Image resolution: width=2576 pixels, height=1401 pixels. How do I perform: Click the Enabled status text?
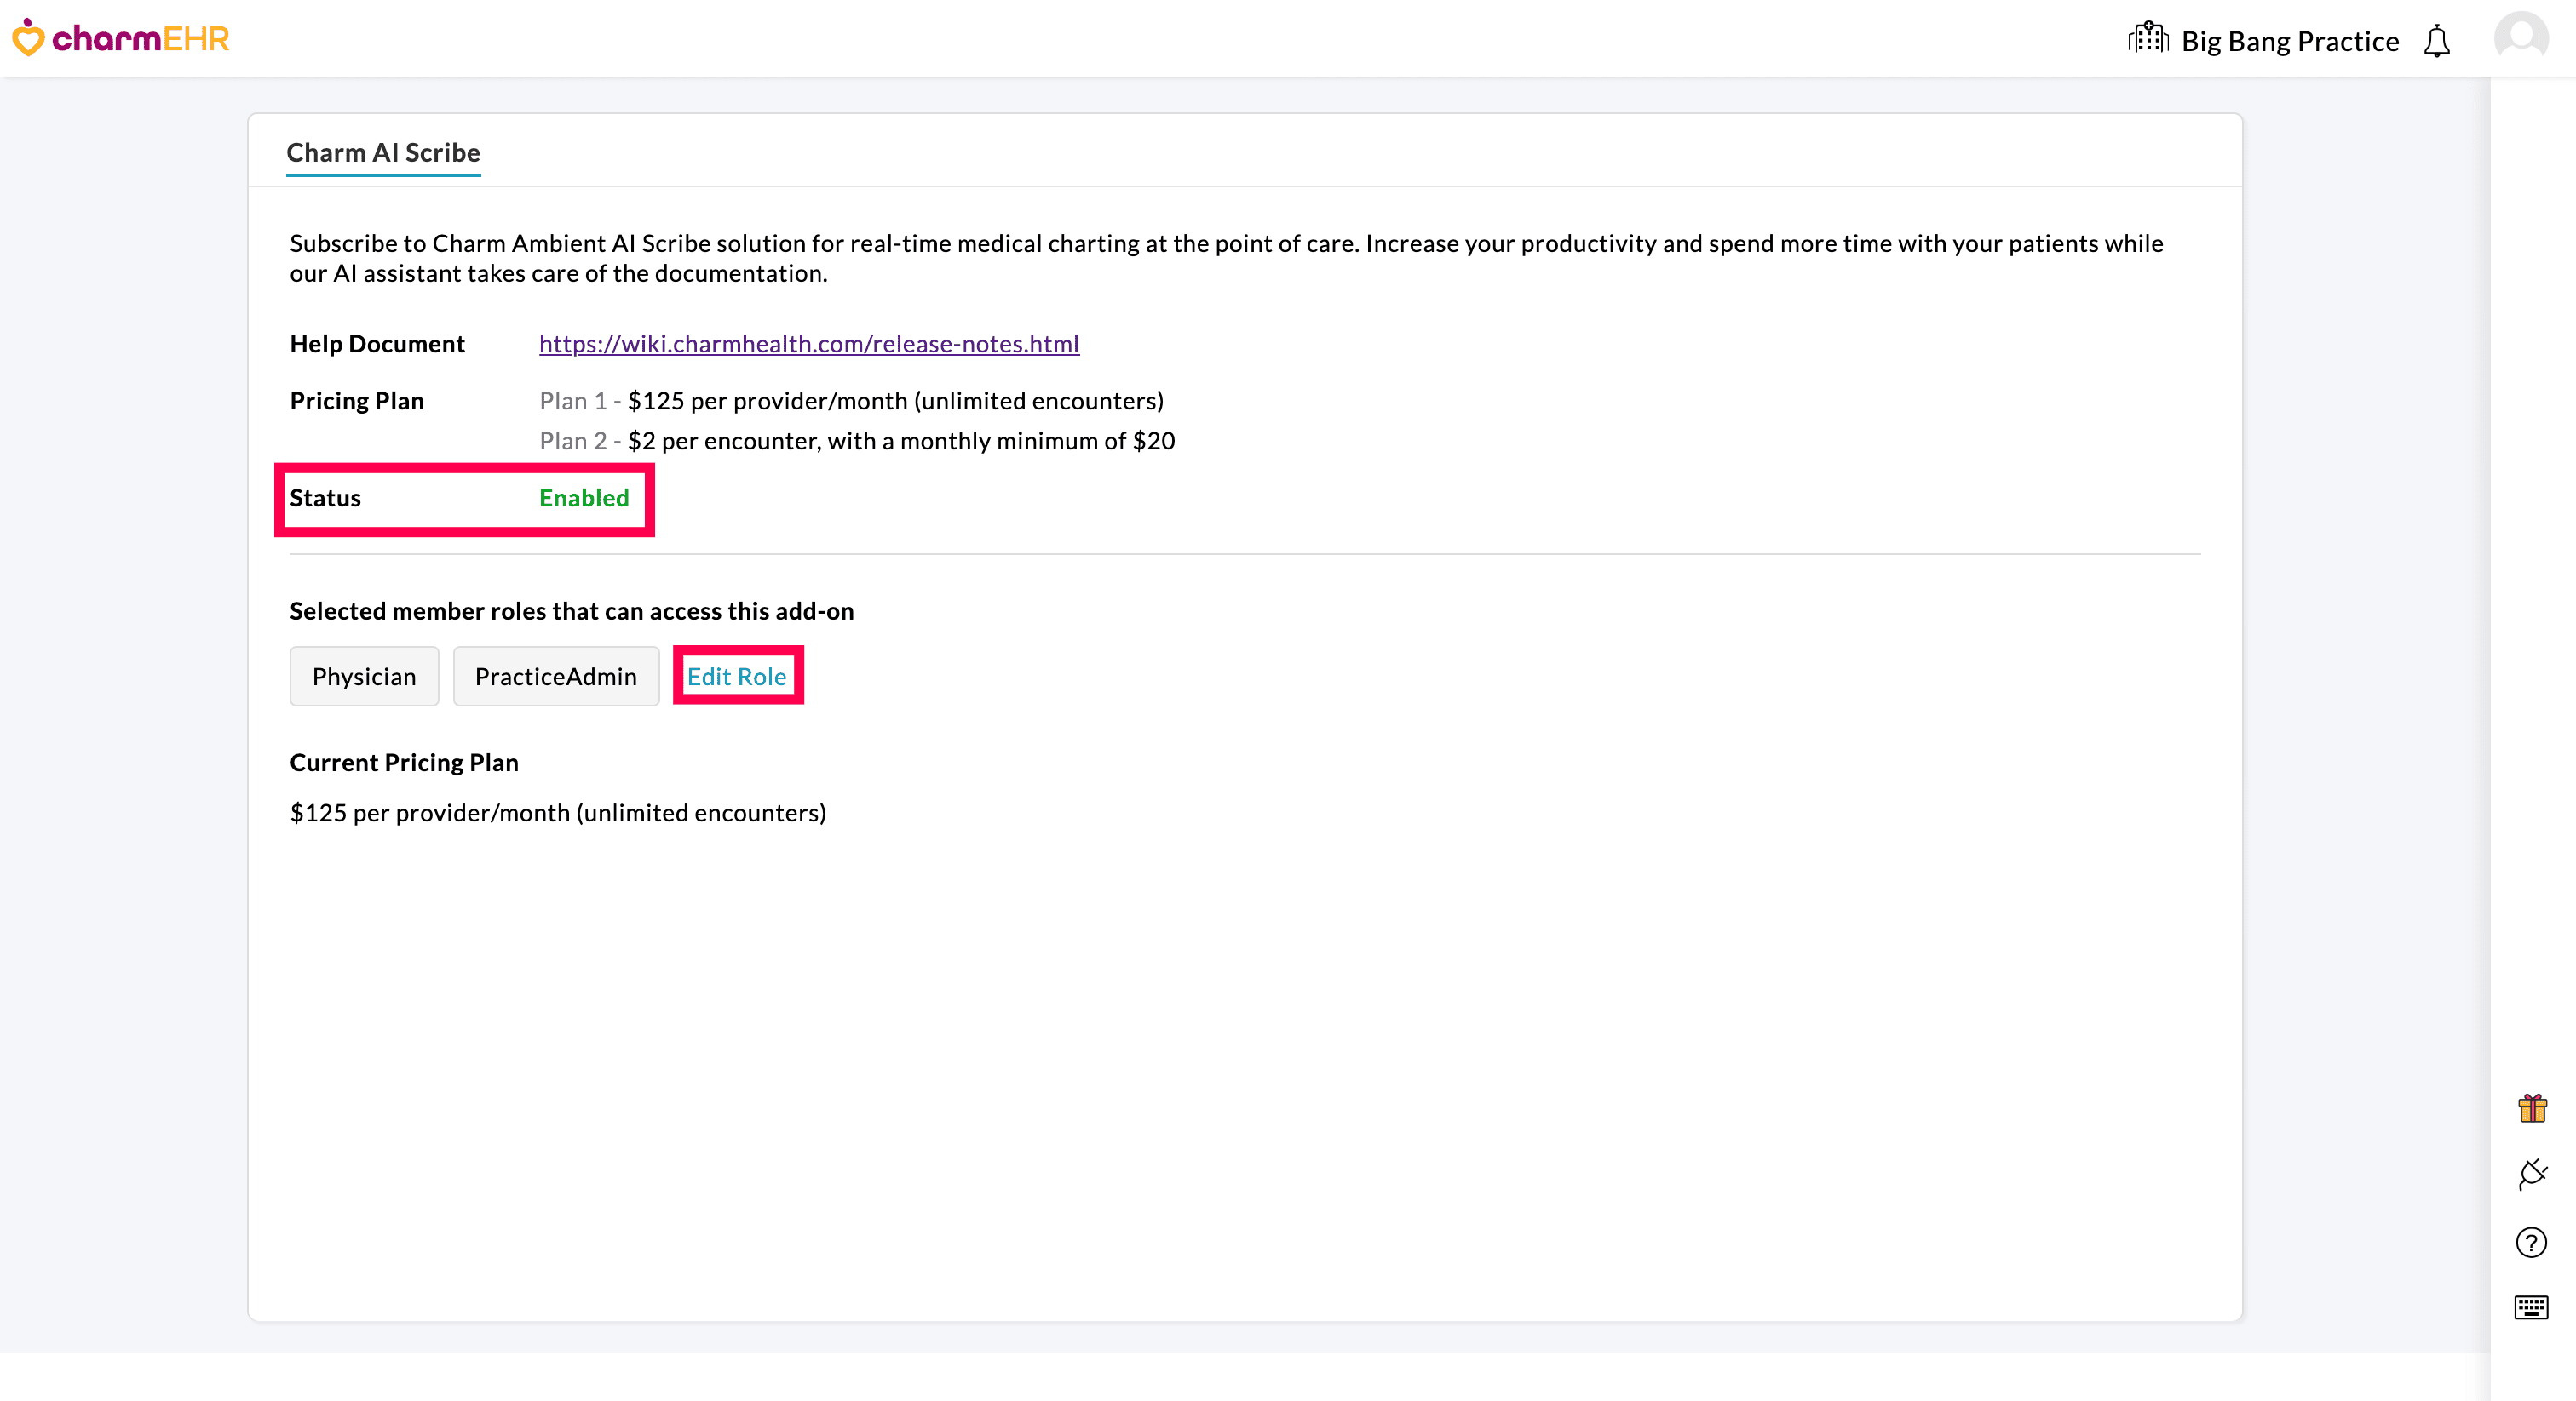(584, 498)
